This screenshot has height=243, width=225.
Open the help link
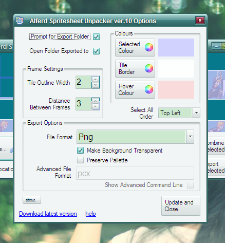pos(90,214)
